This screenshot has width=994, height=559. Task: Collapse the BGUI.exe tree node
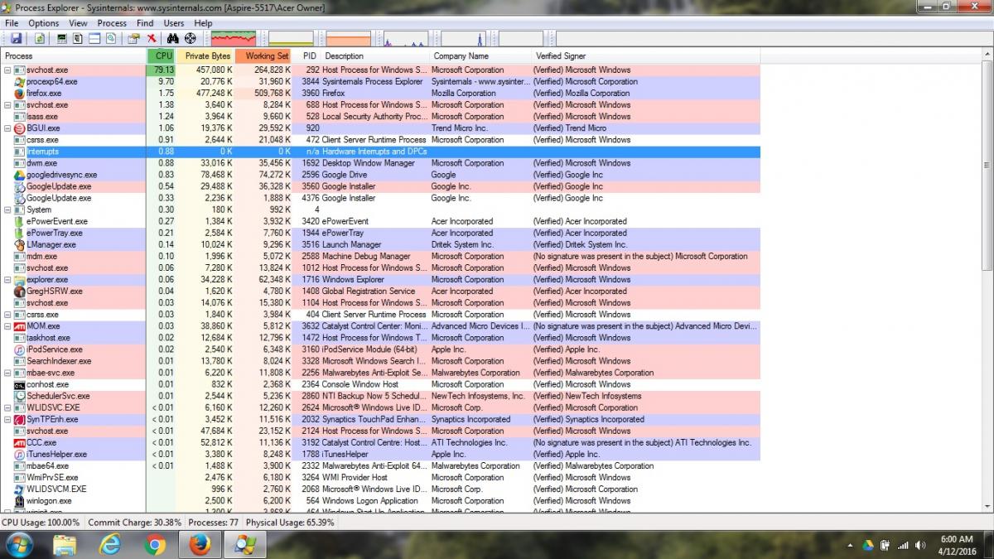pyautogui.click(x=7, y=128)
